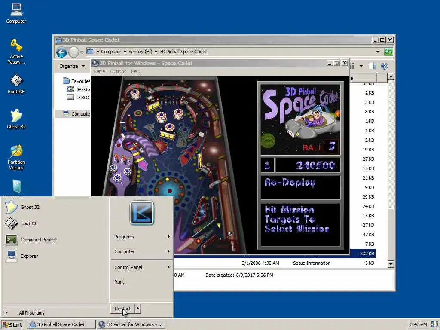Select the file row sized 332 KB
The width and height of the screenshot is (440, 330).
click(275, 254)
